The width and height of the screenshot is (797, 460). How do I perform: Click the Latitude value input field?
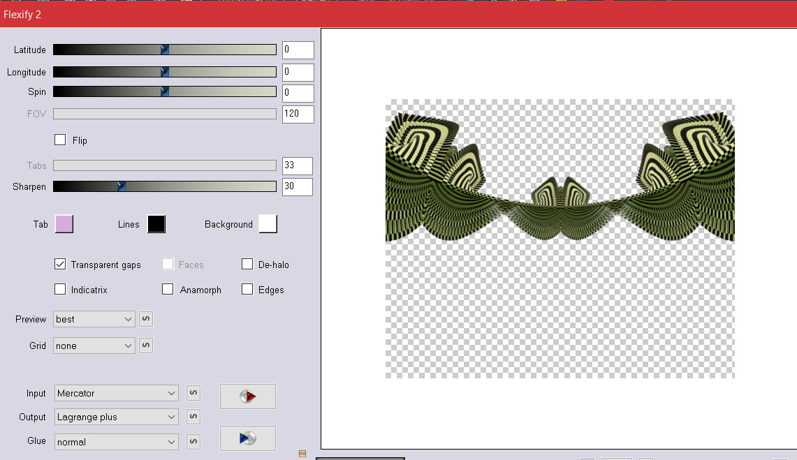pyautogui.click(x=298, y=50)
